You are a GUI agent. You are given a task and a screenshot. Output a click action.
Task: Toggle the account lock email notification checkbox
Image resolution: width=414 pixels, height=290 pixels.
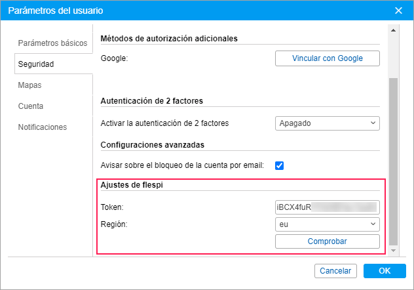[x=279, y=165]
